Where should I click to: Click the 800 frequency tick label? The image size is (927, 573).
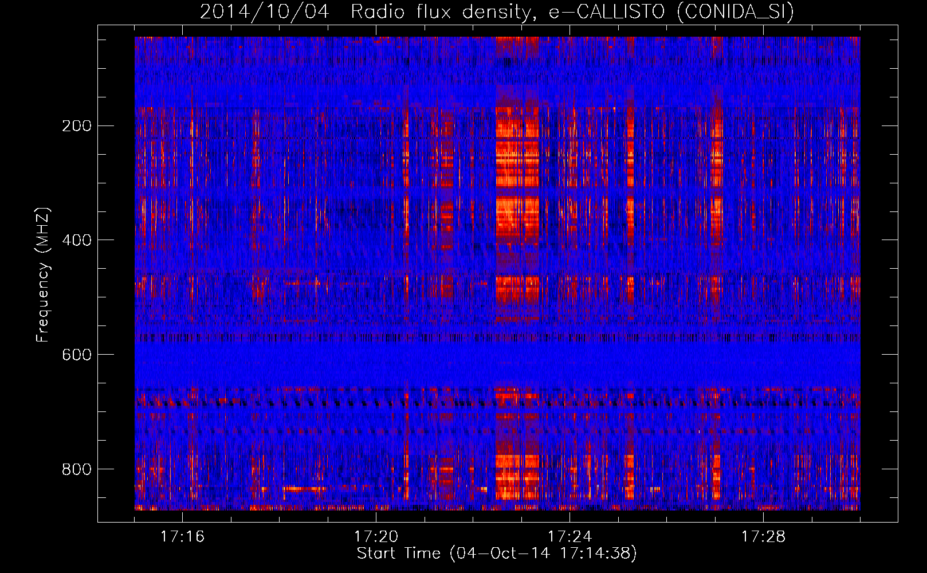77,469
